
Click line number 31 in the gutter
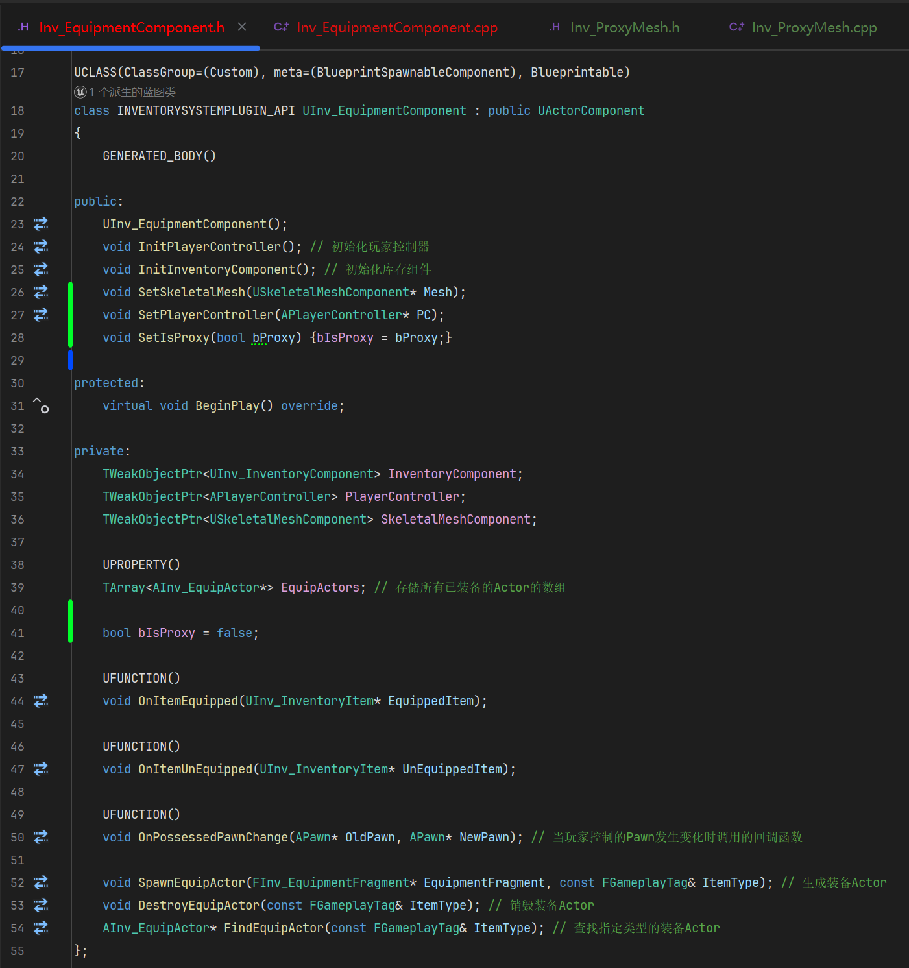[x=18, y=405]
